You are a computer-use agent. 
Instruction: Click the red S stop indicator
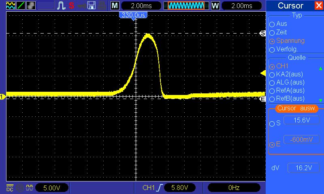point(72,6)
